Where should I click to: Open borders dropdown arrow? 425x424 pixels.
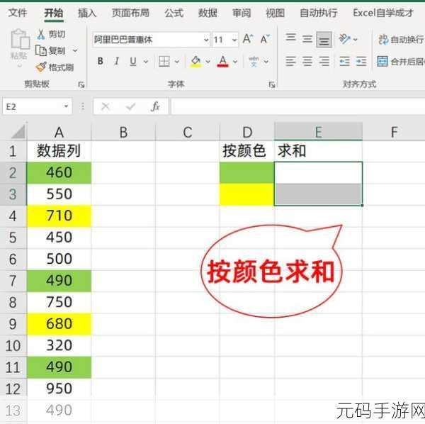tap(177, 62)
